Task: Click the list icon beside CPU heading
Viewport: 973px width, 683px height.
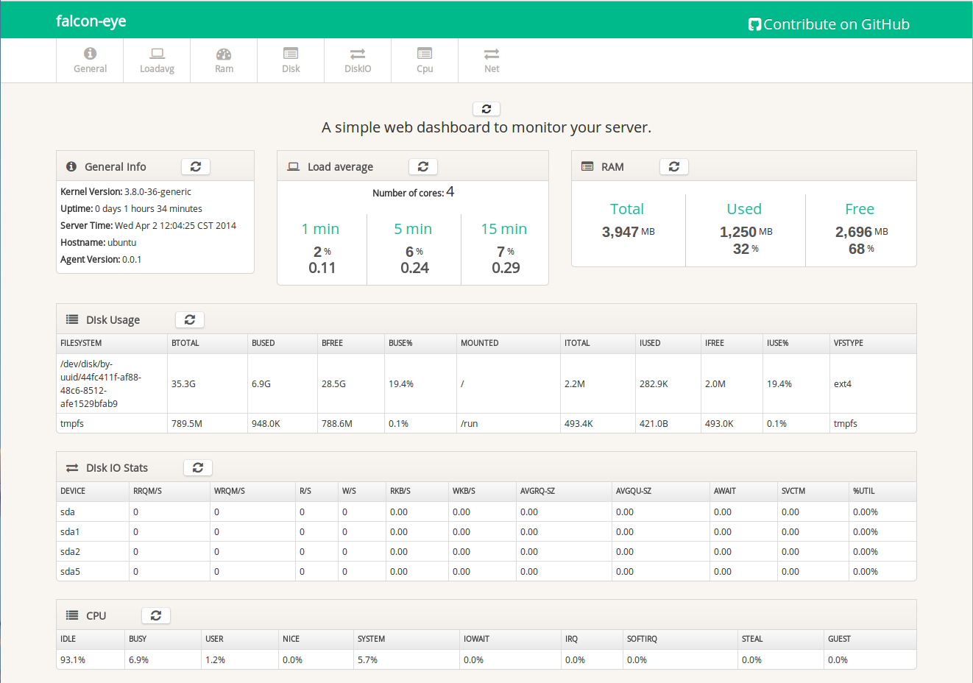Action: pos(72,615)
